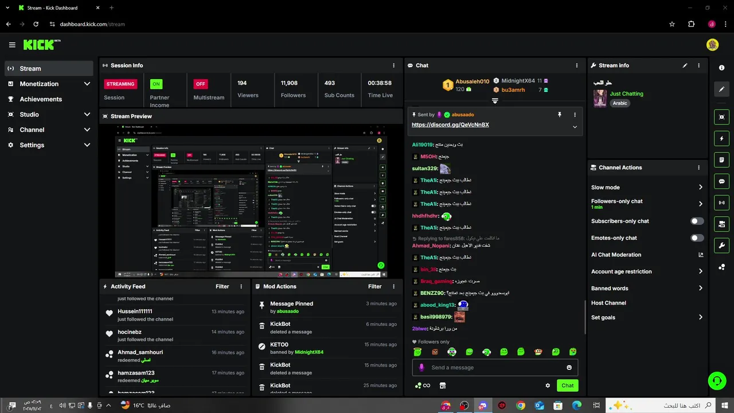The width and height of the screenshot is (734, 413).
Task: Toggle the document mod actions widget icon
Action: pyautogui.click(x=721, y=159)
